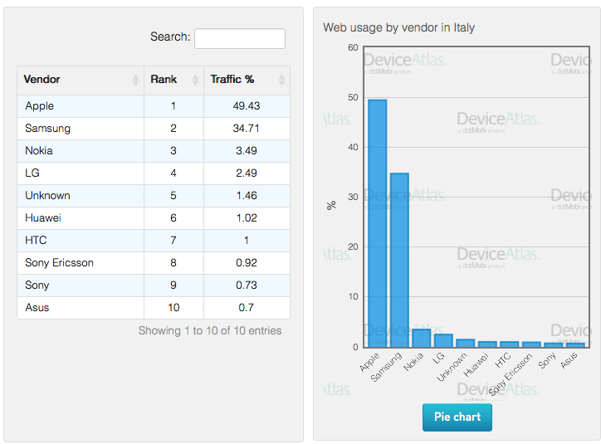
Task: Click traffic value 0.73
Action: click(247, 285)
